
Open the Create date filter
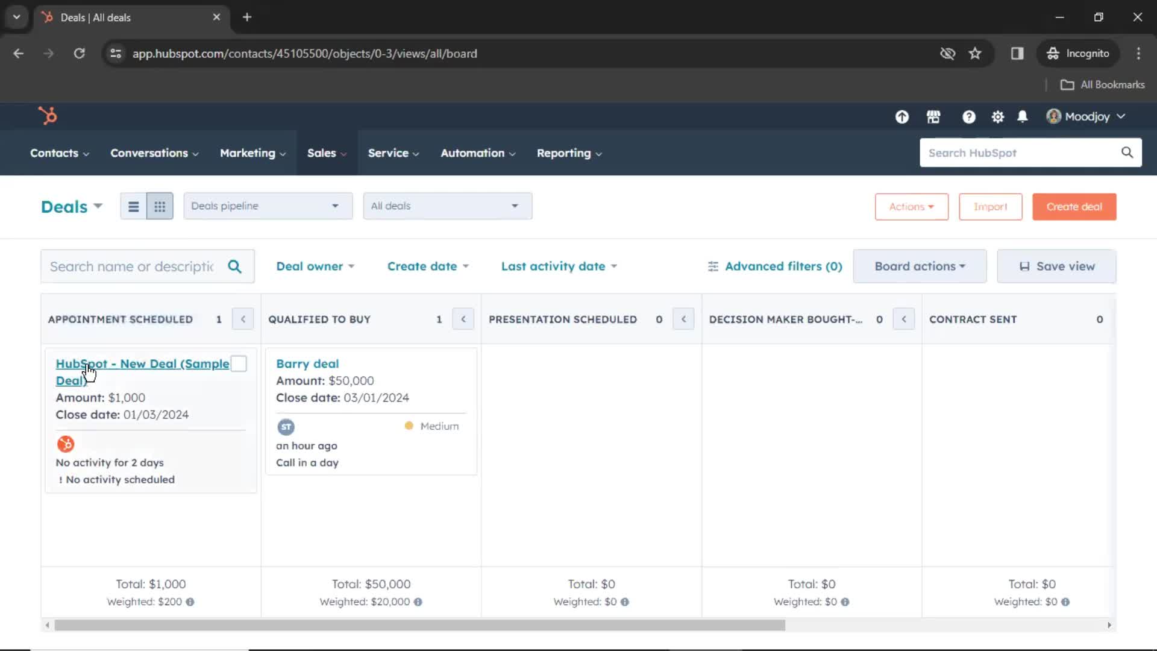click(x=428, y=266)
